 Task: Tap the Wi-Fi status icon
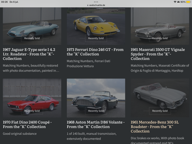coord(175,2)
